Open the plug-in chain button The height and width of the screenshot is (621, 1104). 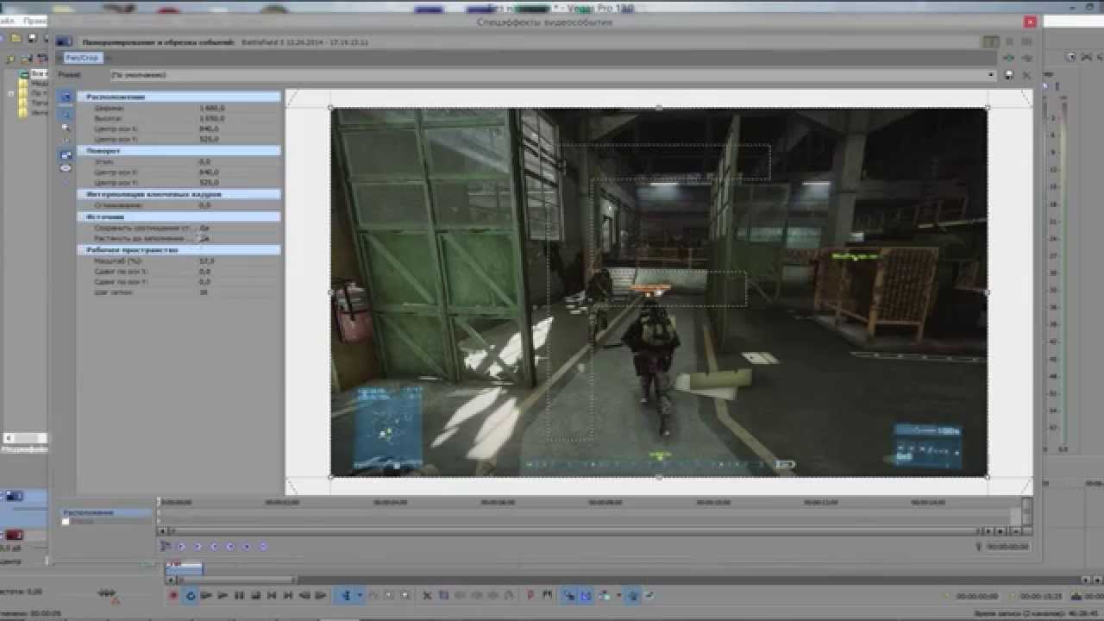(1008, 57)
